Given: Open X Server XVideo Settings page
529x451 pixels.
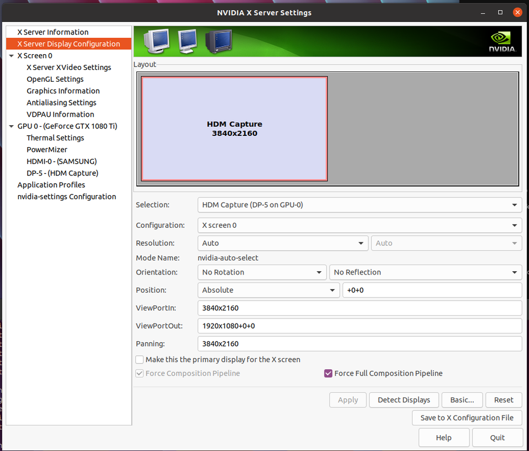Looking at the screenshot, I should (x=69, y=68).
